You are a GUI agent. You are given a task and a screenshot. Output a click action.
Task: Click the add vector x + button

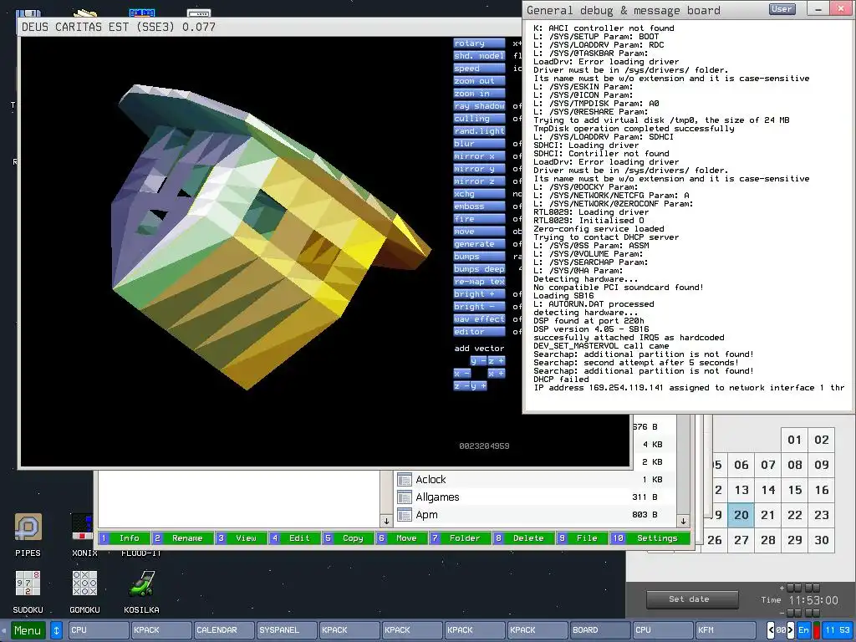[x=497, y=374]
